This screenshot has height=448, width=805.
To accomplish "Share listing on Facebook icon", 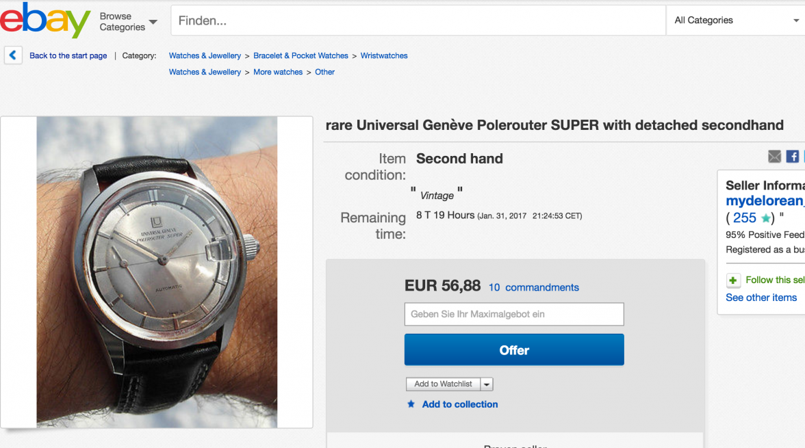I will coord(792,157).
